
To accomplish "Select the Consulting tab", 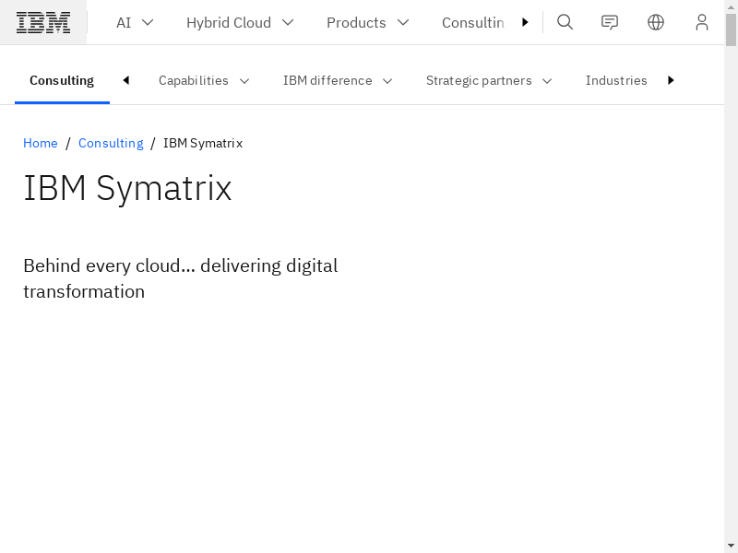I will coord(62,80).
